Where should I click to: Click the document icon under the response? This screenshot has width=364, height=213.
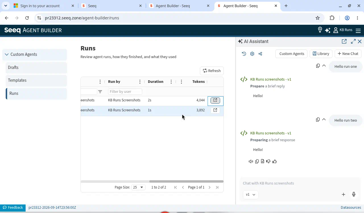(x=262, y=161)
